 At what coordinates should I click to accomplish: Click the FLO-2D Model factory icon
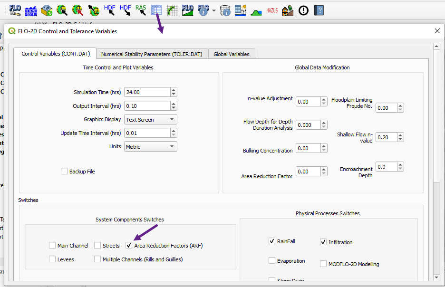pyautogui.click(x=30, y=10)
